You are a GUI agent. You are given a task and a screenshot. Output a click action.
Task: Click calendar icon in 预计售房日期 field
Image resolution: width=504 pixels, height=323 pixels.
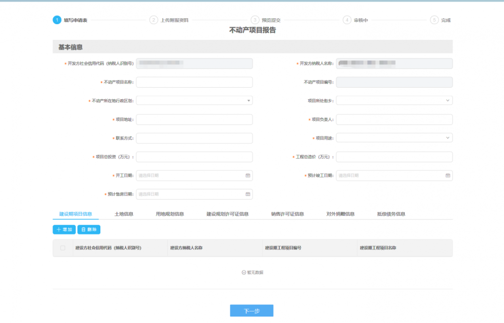point(247,194)
